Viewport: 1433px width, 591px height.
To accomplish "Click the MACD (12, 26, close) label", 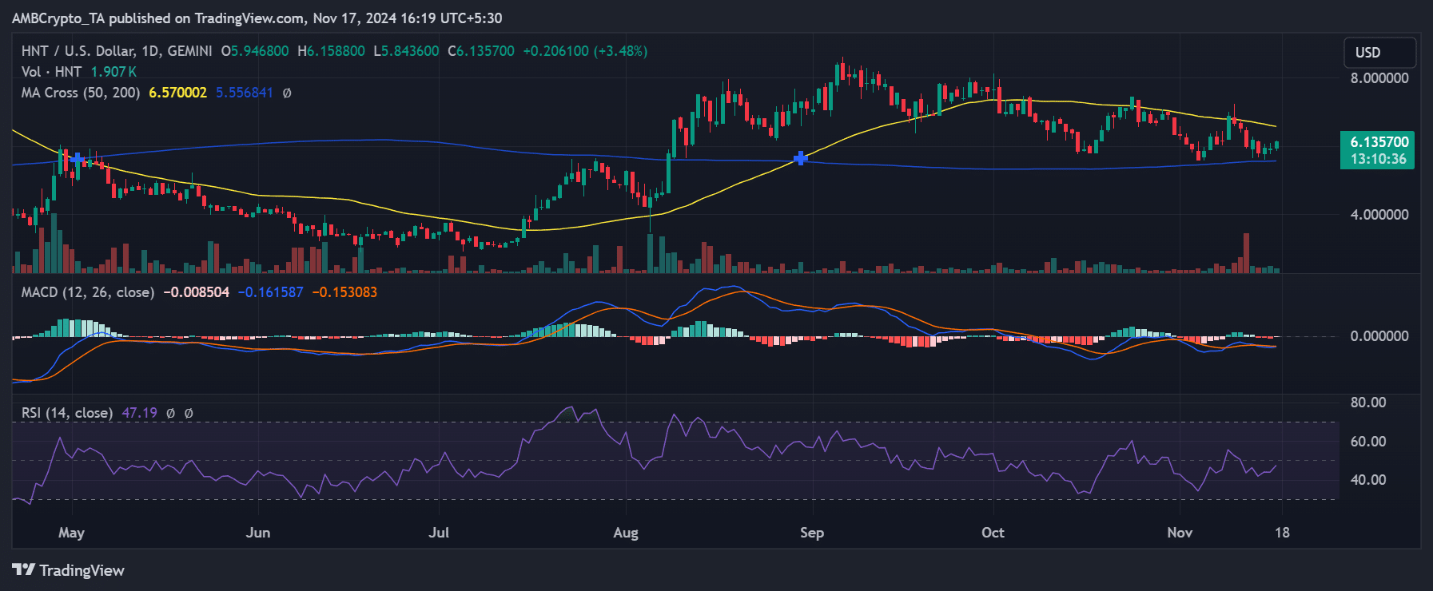I will (x=88, y=292).
